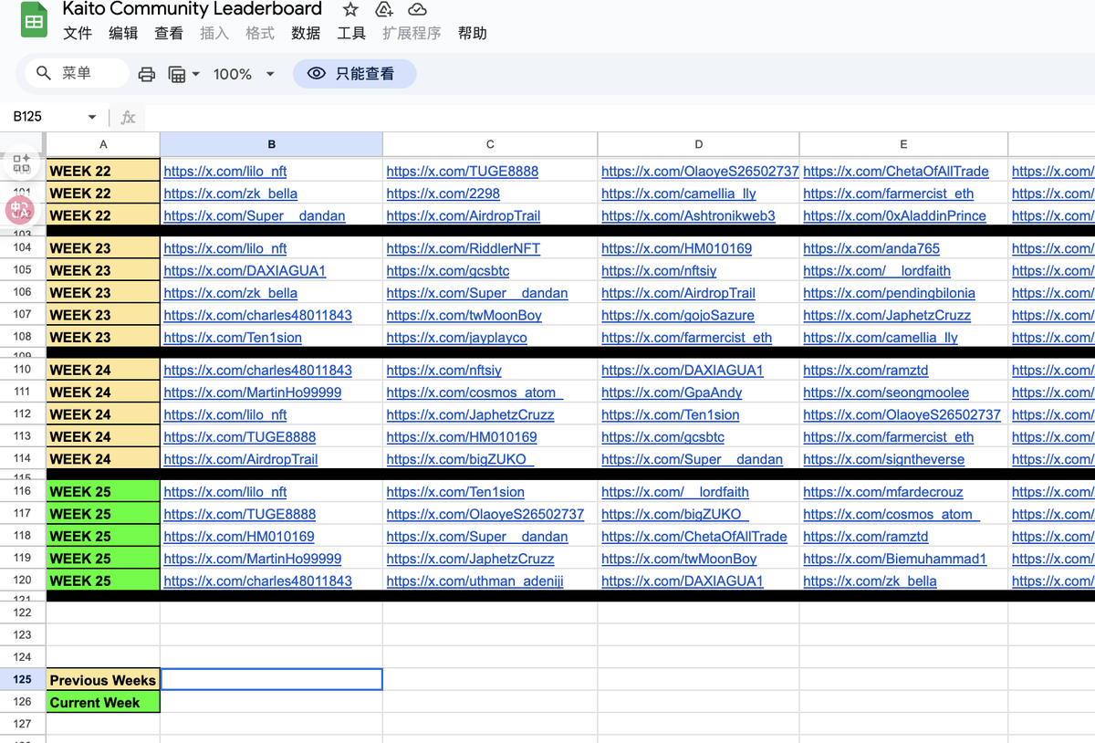Screen dimensions: 1095x743
Task: Click the filter views table icon
Action: point(177,74)
